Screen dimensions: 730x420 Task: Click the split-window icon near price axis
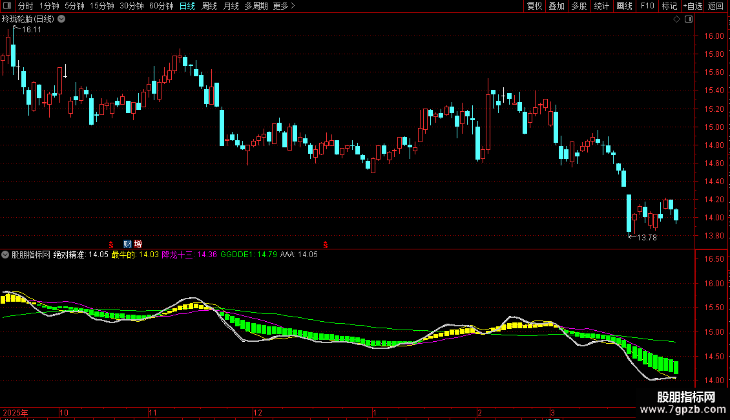tap(689, 19)
